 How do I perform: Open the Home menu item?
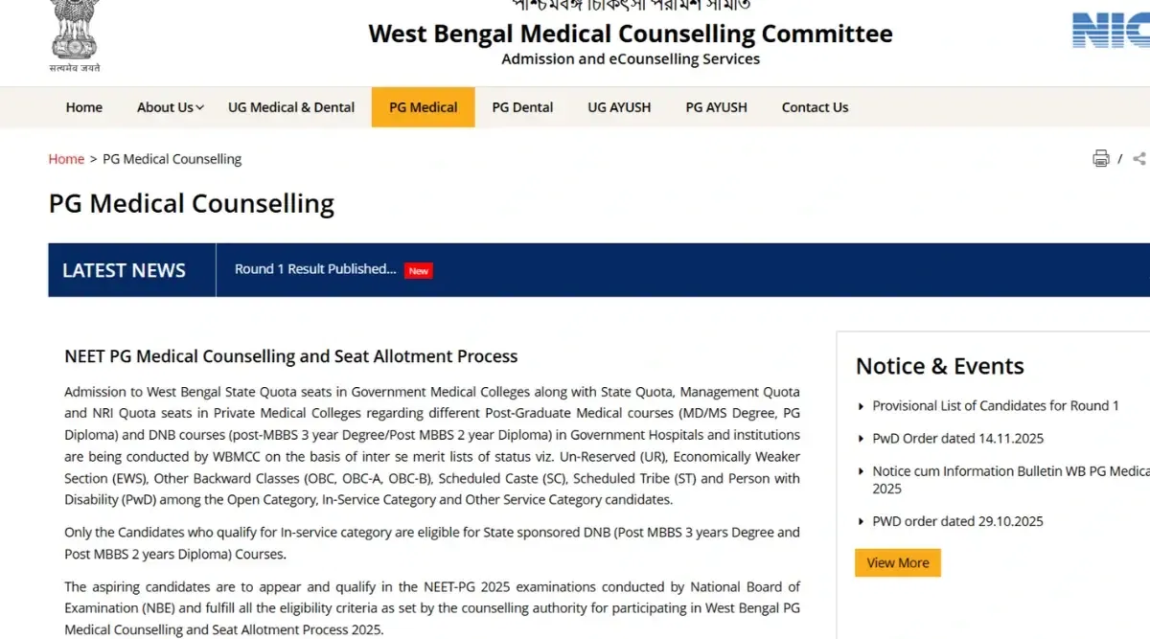pos(84,107)
